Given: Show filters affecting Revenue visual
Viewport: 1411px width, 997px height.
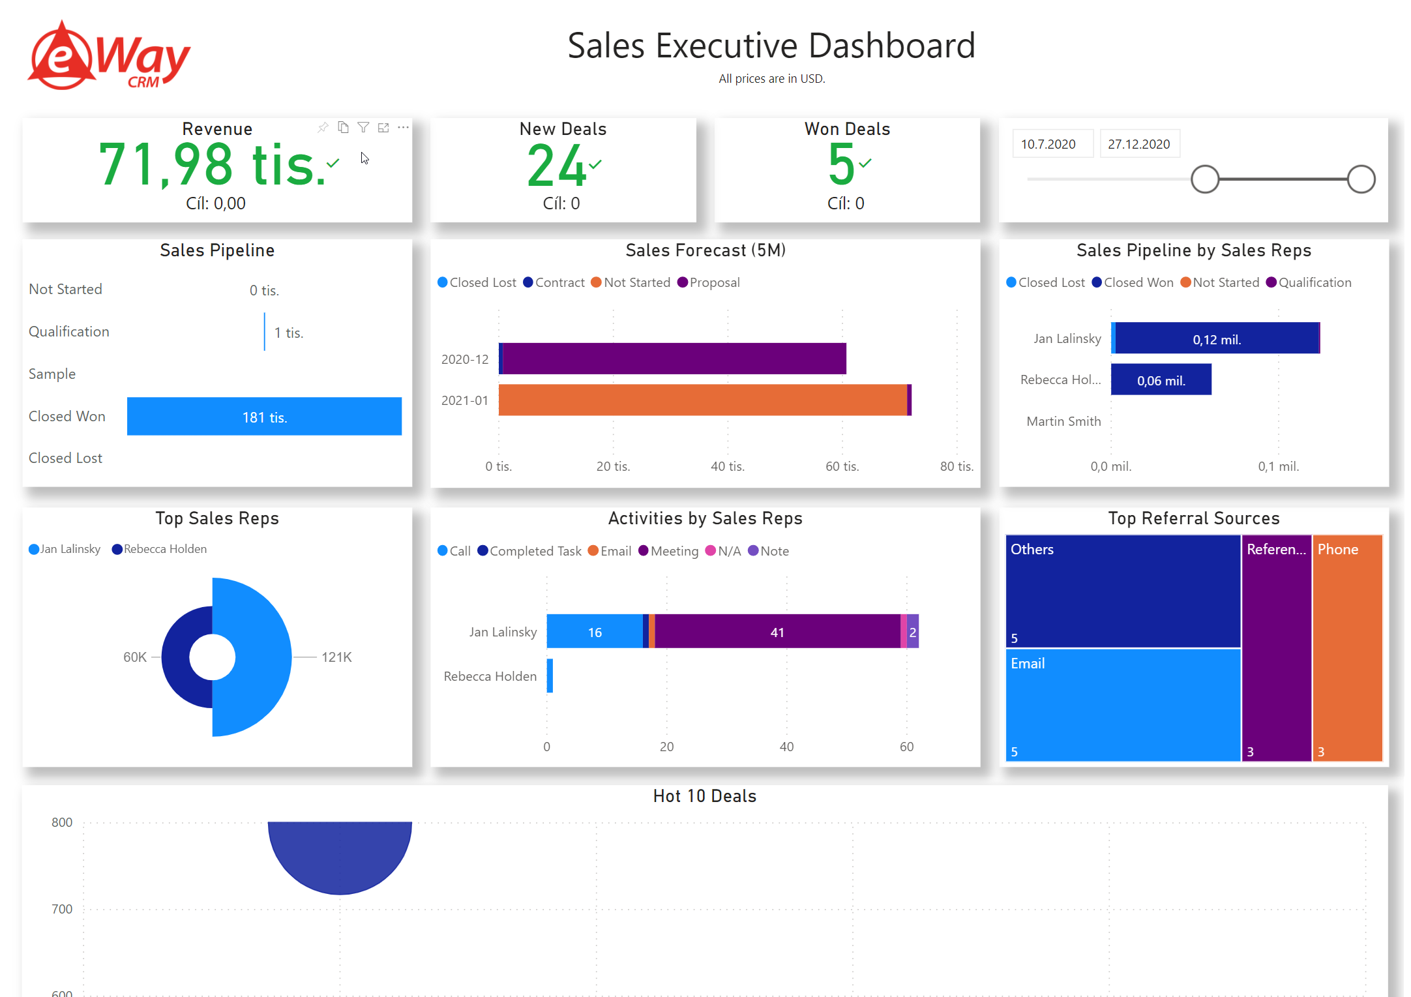Looking at the screenshot, I should point(363,127).
